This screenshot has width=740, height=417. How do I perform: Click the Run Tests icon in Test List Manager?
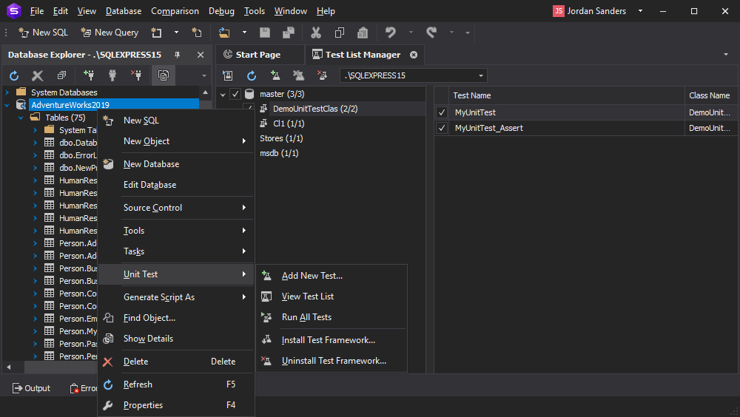228,75
